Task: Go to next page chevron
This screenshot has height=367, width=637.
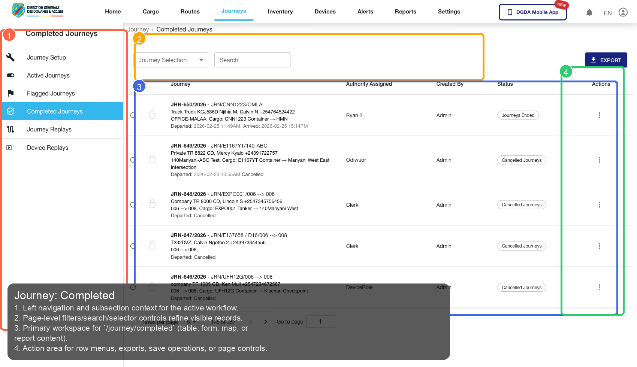Action: pyautogui.click(x=266, y=322)
